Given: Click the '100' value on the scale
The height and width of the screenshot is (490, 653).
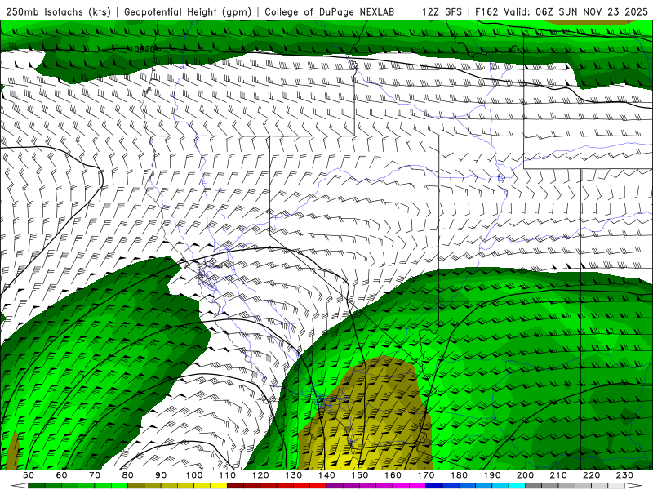Looking at the screenshot, I should 194,475.
